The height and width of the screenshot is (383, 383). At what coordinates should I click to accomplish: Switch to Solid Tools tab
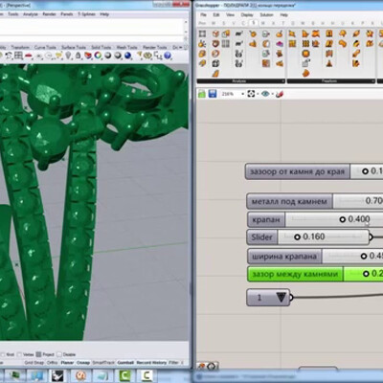click(x=101, y=47)
